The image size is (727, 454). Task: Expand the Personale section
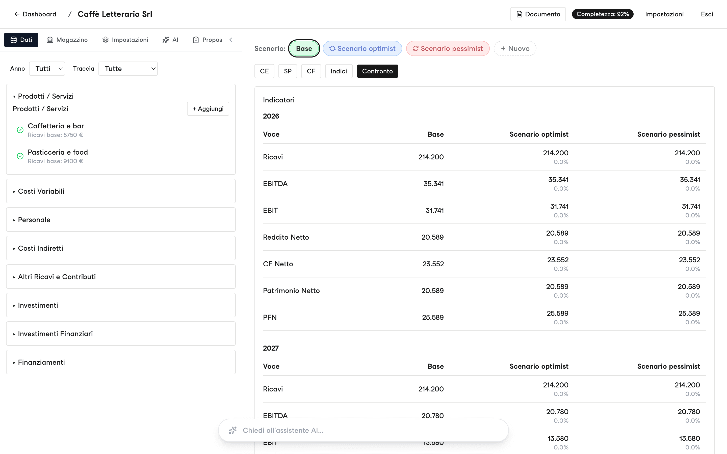click(121, 220)
